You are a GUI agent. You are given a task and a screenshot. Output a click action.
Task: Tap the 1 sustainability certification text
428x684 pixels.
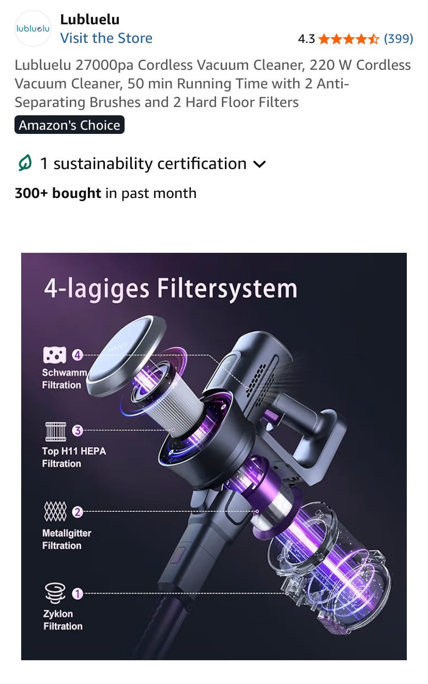(x=143, y=164)
